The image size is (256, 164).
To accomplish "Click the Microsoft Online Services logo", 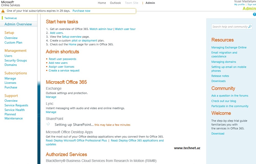I will tap(10, 3).
